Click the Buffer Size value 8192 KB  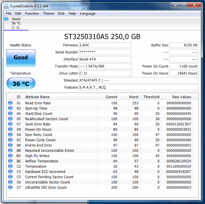pyautogui.click(x=184, y=45)
